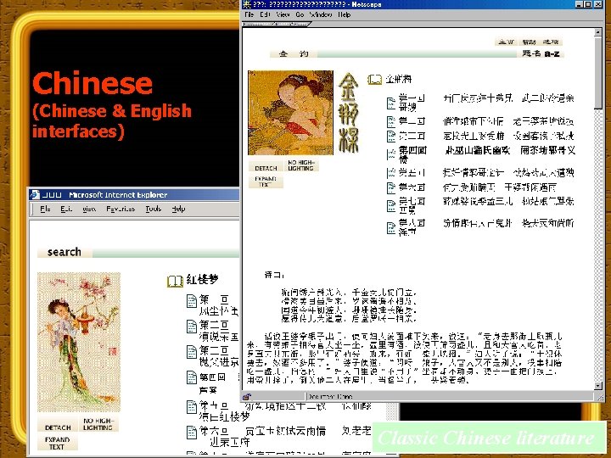The image size is (611, 458).
Task: Click NO HIGHLIGHTING button in Netscape page
Action: [300, 165]
